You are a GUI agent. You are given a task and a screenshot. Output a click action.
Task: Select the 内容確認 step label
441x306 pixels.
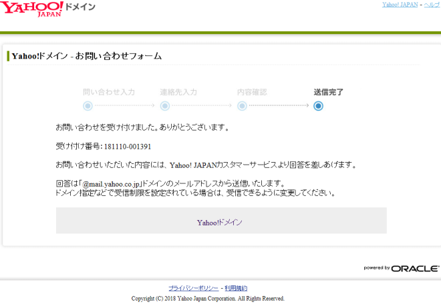252,92
